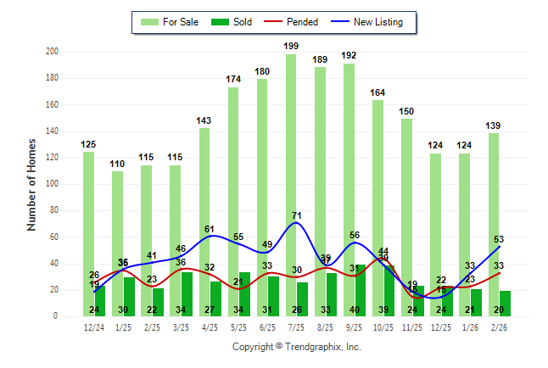Select the tallest For Sale bar at 7/25
548x368 pixels.
(291, 170)
